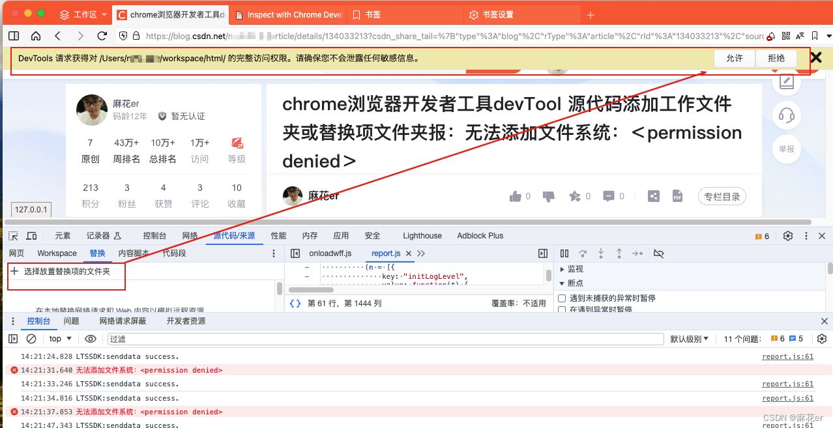This screenshot has width=833, height=428.
Task: Switch to the 元素 DevTools tab
Action: 63,236
